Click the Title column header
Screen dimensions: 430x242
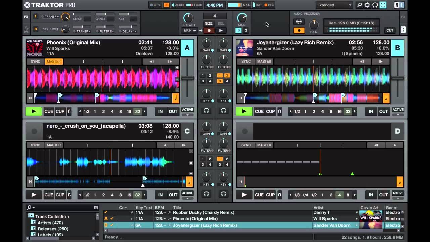click(x=177, y=208)
